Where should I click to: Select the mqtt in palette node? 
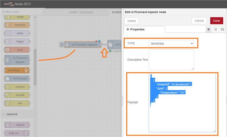click(17, 125)
